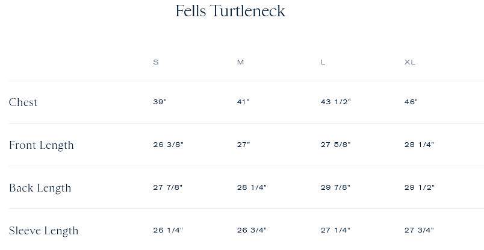Click the 46" Chest value for XL

pyautogui.click(x=411, y=102)
